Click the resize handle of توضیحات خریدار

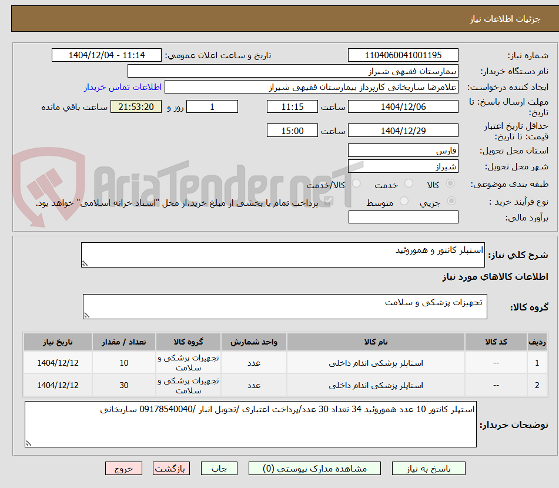[x=29, y=443]
